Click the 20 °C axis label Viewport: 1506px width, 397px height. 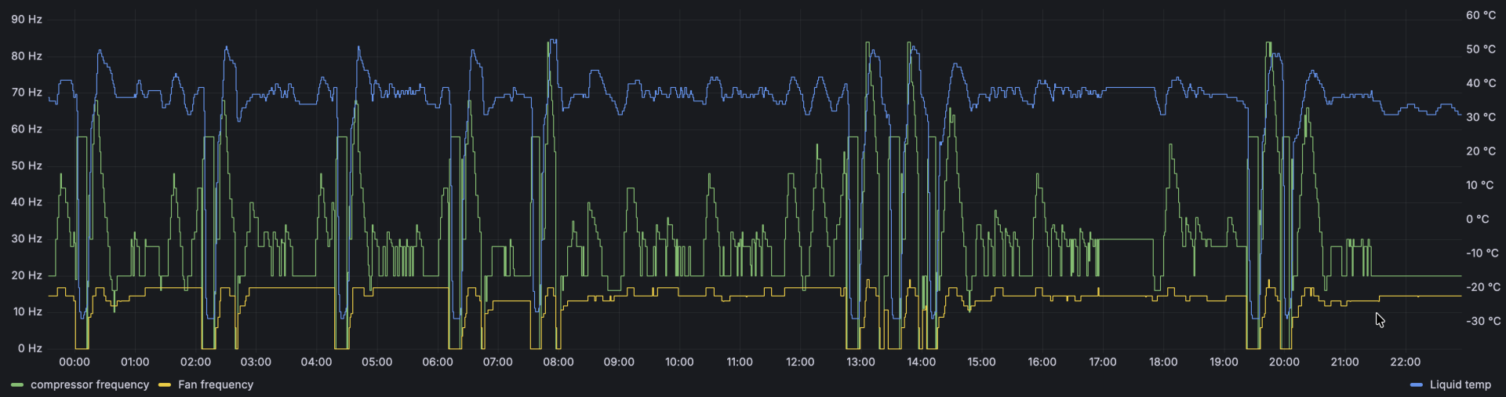point(1481,151)
